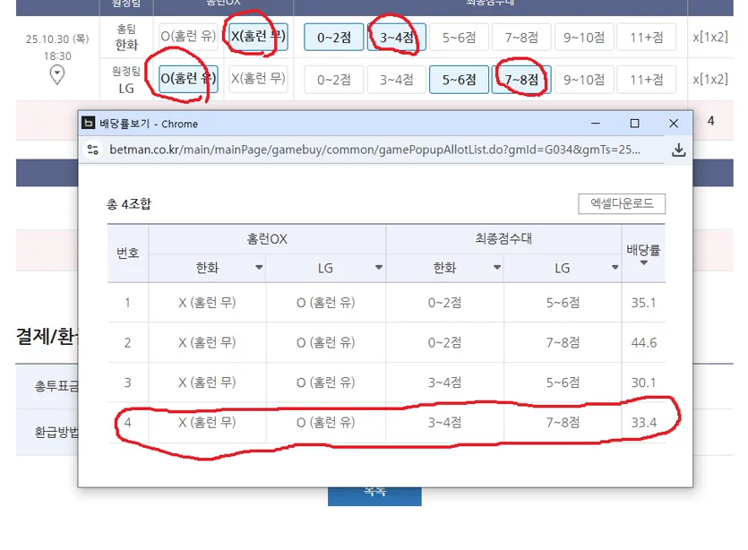Toggle LG X(홈런 무) selection

click(258, 79)
